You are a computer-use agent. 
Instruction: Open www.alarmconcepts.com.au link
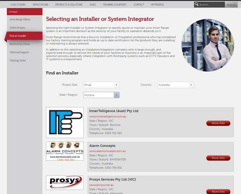click(107, 151)
